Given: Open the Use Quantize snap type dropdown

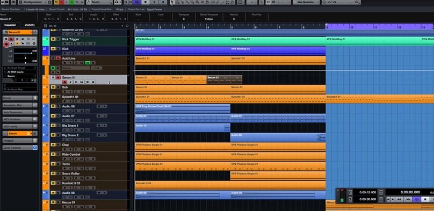Looking at the screenshot, I should (x=307, y=2).
